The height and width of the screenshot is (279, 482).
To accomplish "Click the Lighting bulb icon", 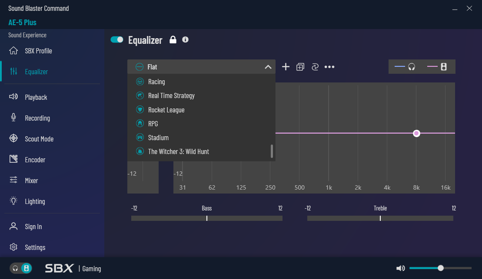I will pos(13,201).
